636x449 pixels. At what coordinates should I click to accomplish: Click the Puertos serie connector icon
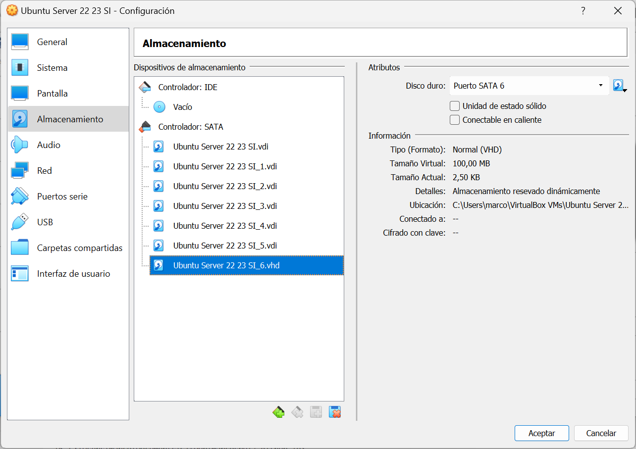[x=20, y=197]
